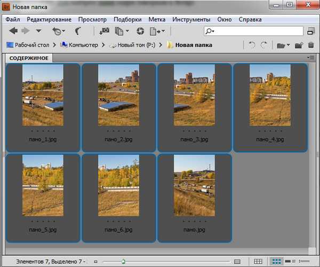Open the Подборки menu
The image size is (320, 267).
pos(127,19)
